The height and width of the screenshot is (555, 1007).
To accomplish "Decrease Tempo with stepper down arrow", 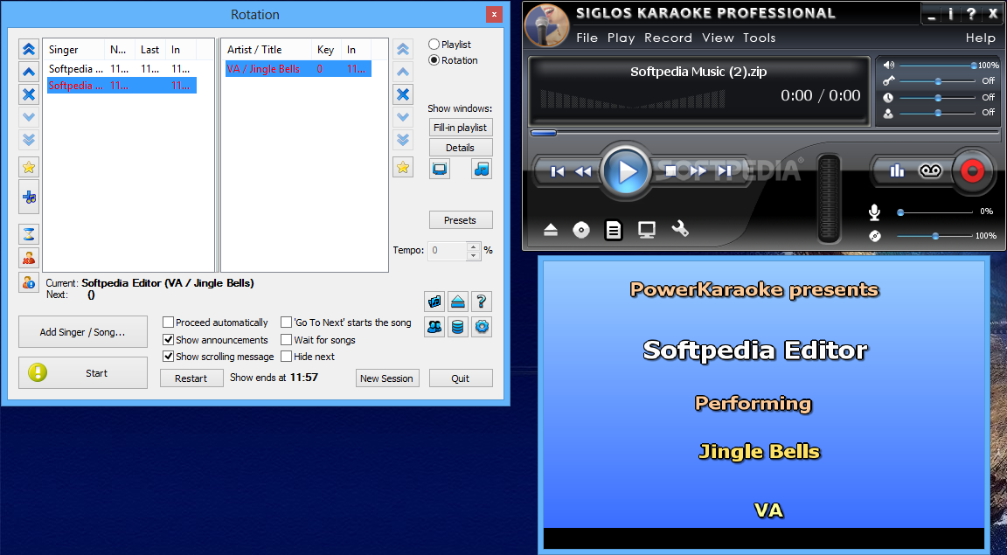I will tap(473, 255).
